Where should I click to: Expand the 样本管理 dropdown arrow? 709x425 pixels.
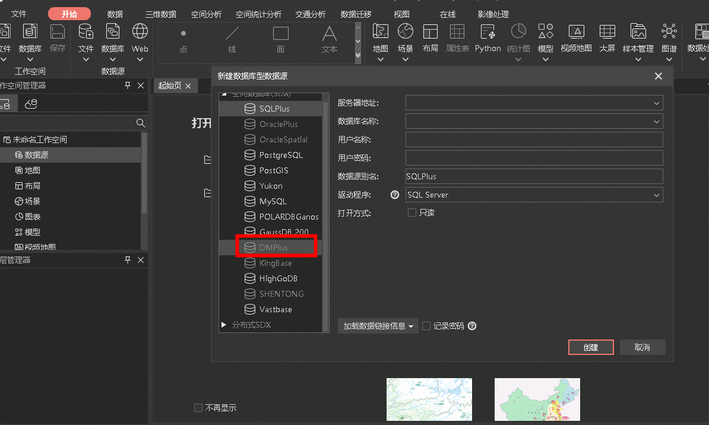pos(638,59)
